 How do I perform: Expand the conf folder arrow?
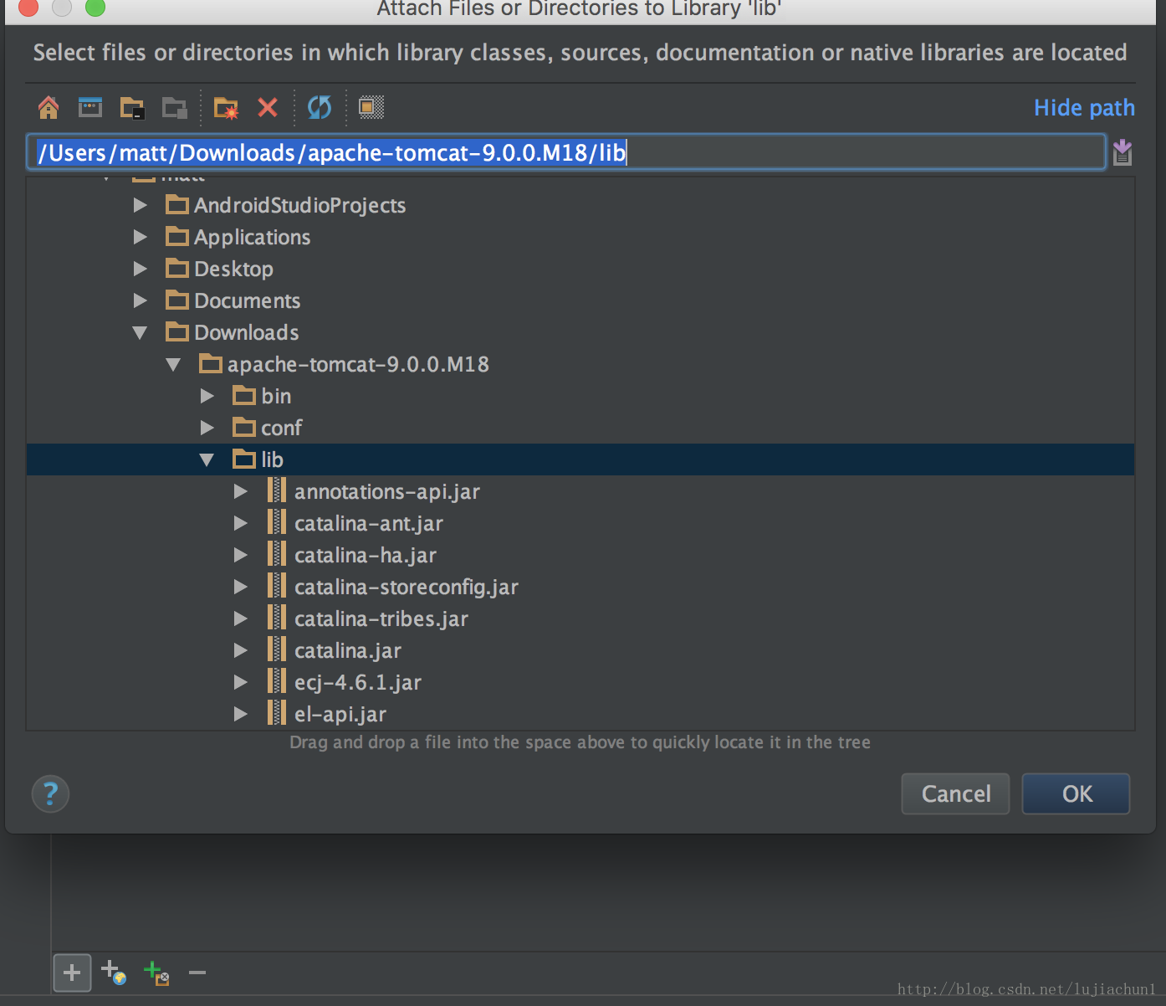(x=207, y=428)
